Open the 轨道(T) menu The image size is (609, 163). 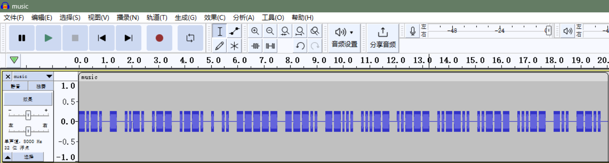click(157, 17)
